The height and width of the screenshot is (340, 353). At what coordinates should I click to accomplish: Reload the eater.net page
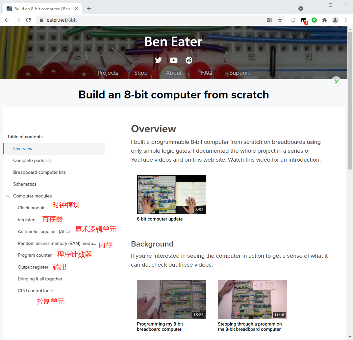28,20
